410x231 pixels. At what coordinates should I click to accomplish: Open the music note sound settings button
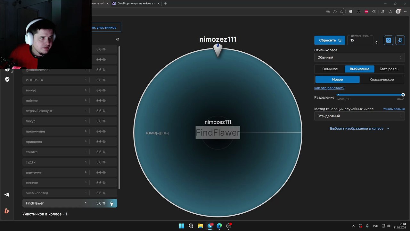click(x=400, y=40)
